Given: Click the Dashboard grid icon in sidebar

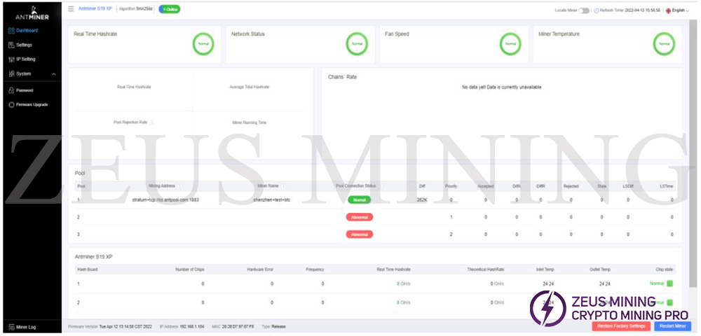Looking at the screenshot, I should pyautogui.click(x=11, y=31).
